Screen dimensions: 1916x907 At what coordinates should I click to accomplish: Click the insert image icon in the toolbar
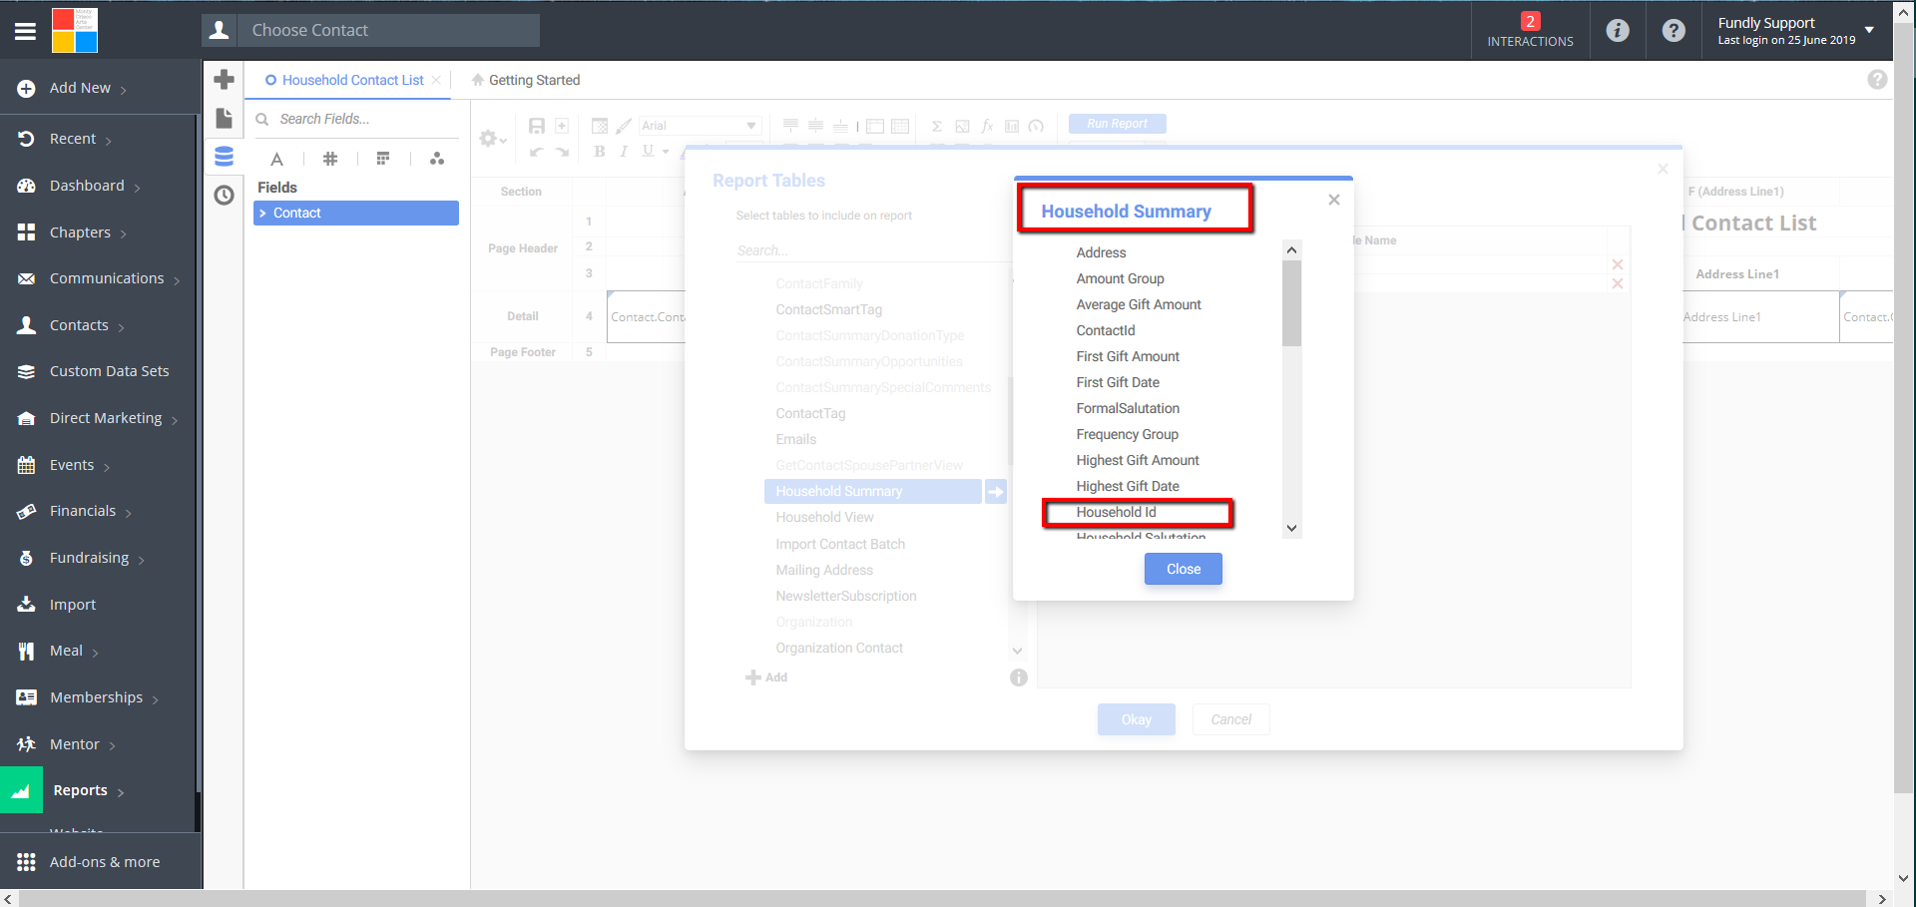962,126
